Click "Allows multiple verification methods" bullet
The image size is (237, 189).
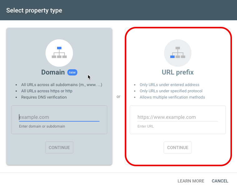[172, 97]
